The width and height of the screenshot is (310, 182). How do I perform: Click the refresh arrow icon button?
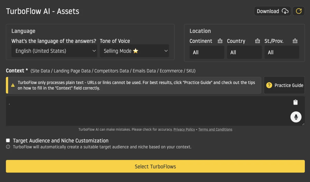(299, 11)
